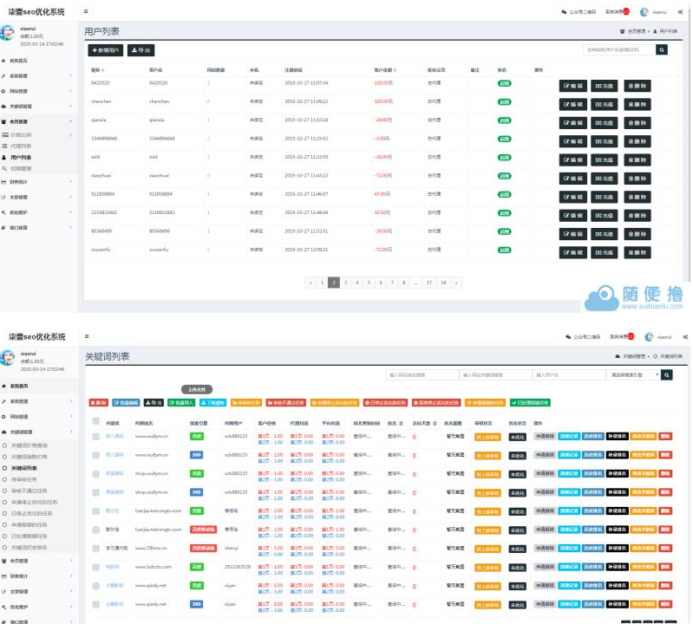Click the green 启用 status badge for chenchen
This screenshot has height=624, width=693.
pyautogui.click(x=504, y=101)
